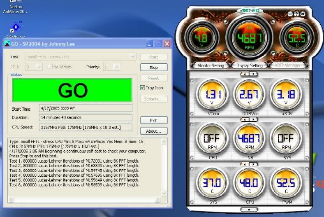The image size is (324, 217).
Task: Click the Start button
Action: (x=153, y=57)
